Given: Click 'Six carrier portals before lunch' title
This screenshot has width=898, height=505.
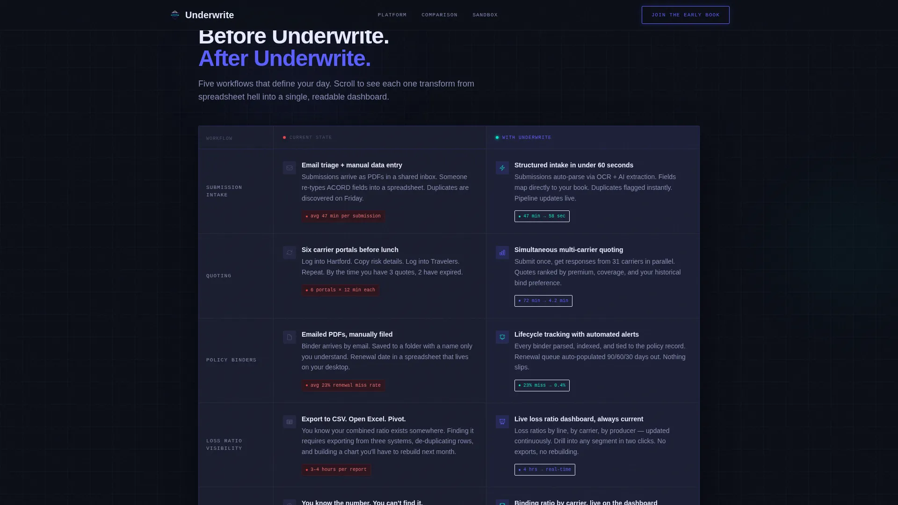Looking at the screenshot, I should pos(350,250).
